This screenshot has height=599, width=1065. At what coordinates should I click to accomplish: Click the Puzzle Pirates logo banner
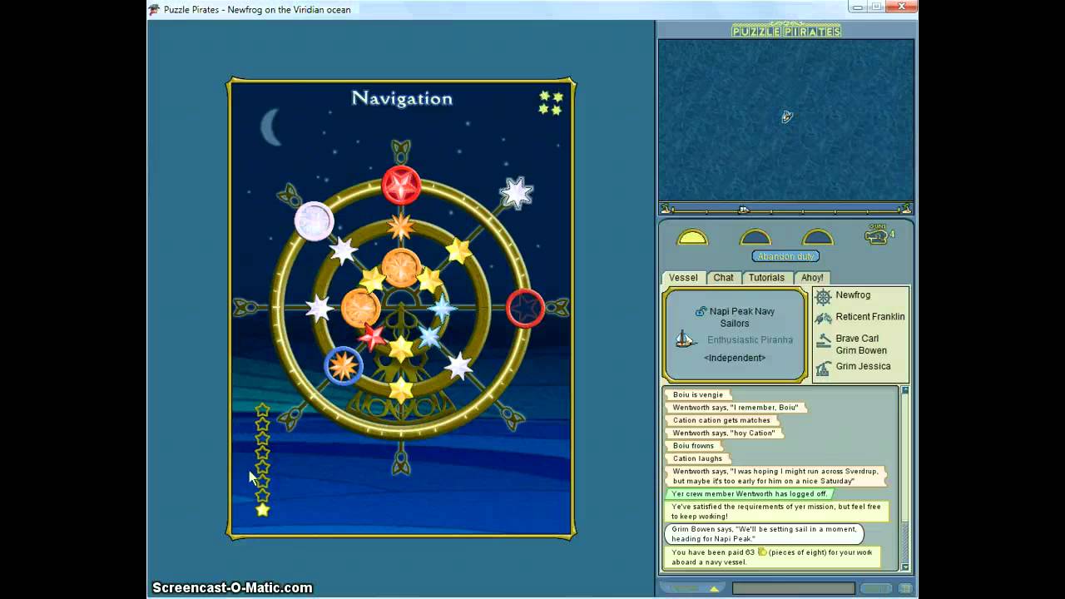[786, 31]
